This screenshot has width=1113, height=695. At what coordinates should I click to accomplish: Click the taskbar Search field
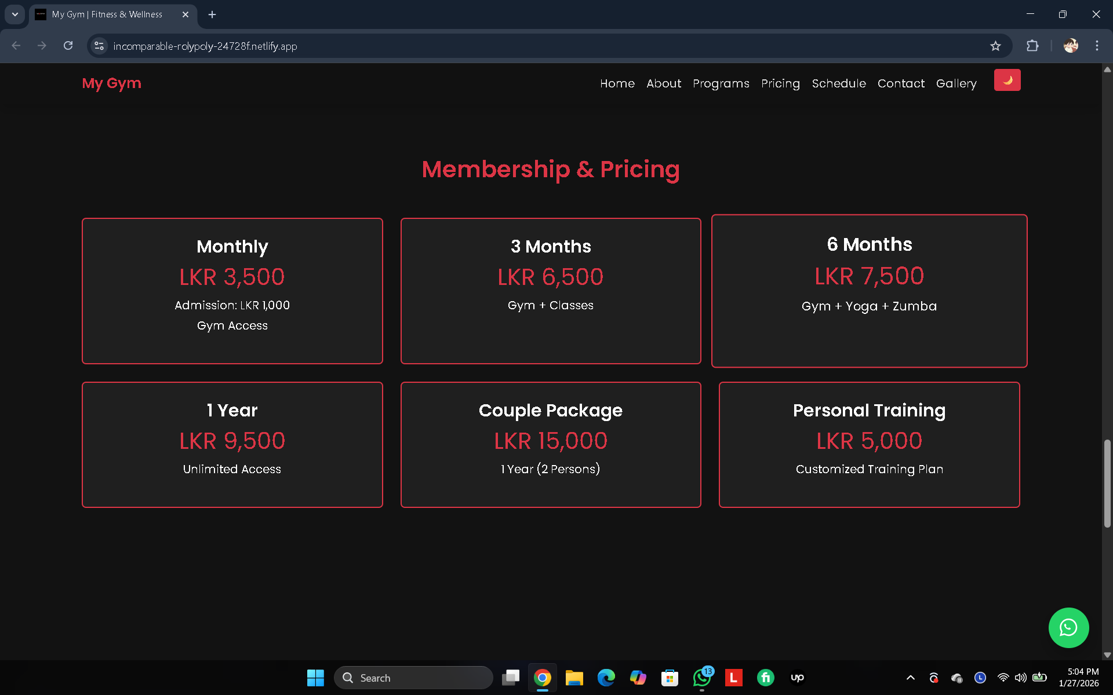pos(413,678)
